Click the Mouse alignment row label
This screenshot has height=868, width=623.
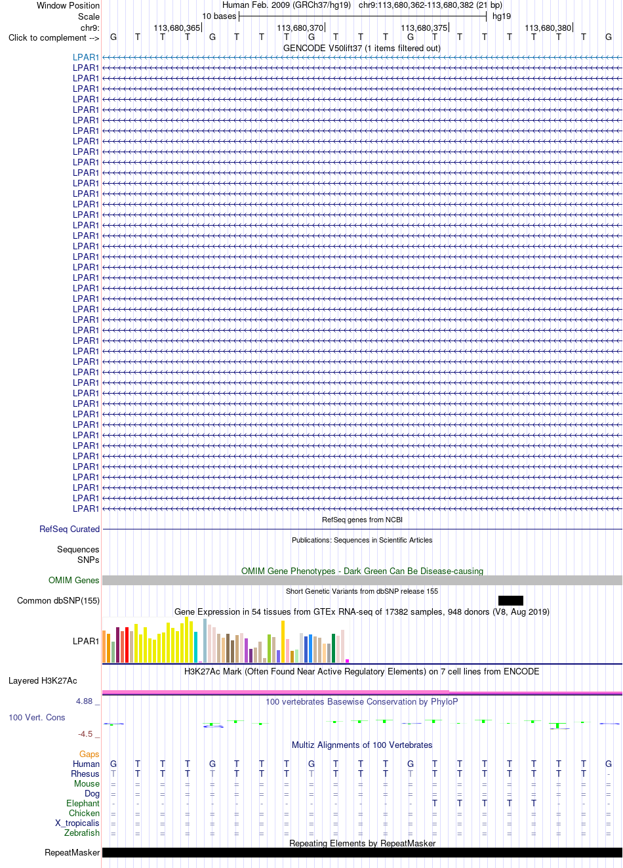[x=87, y=783]
